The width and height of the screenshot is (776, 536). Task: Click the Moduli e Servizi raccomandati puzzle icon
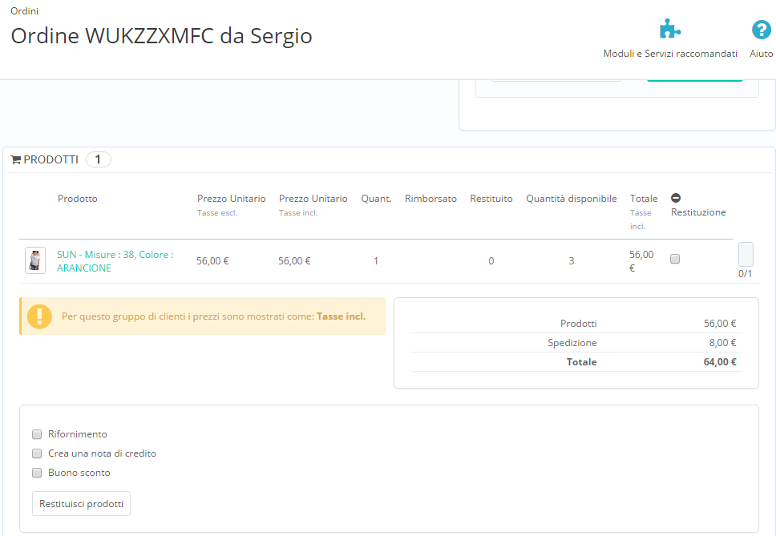point(670,27)
